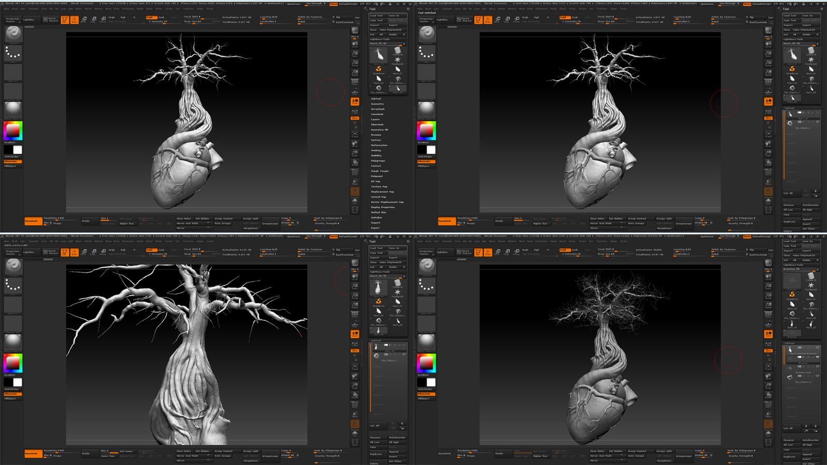827x465 pixels.
Task: Open the stroke type thumbnail in top-left window
Action: click(13, 54)
